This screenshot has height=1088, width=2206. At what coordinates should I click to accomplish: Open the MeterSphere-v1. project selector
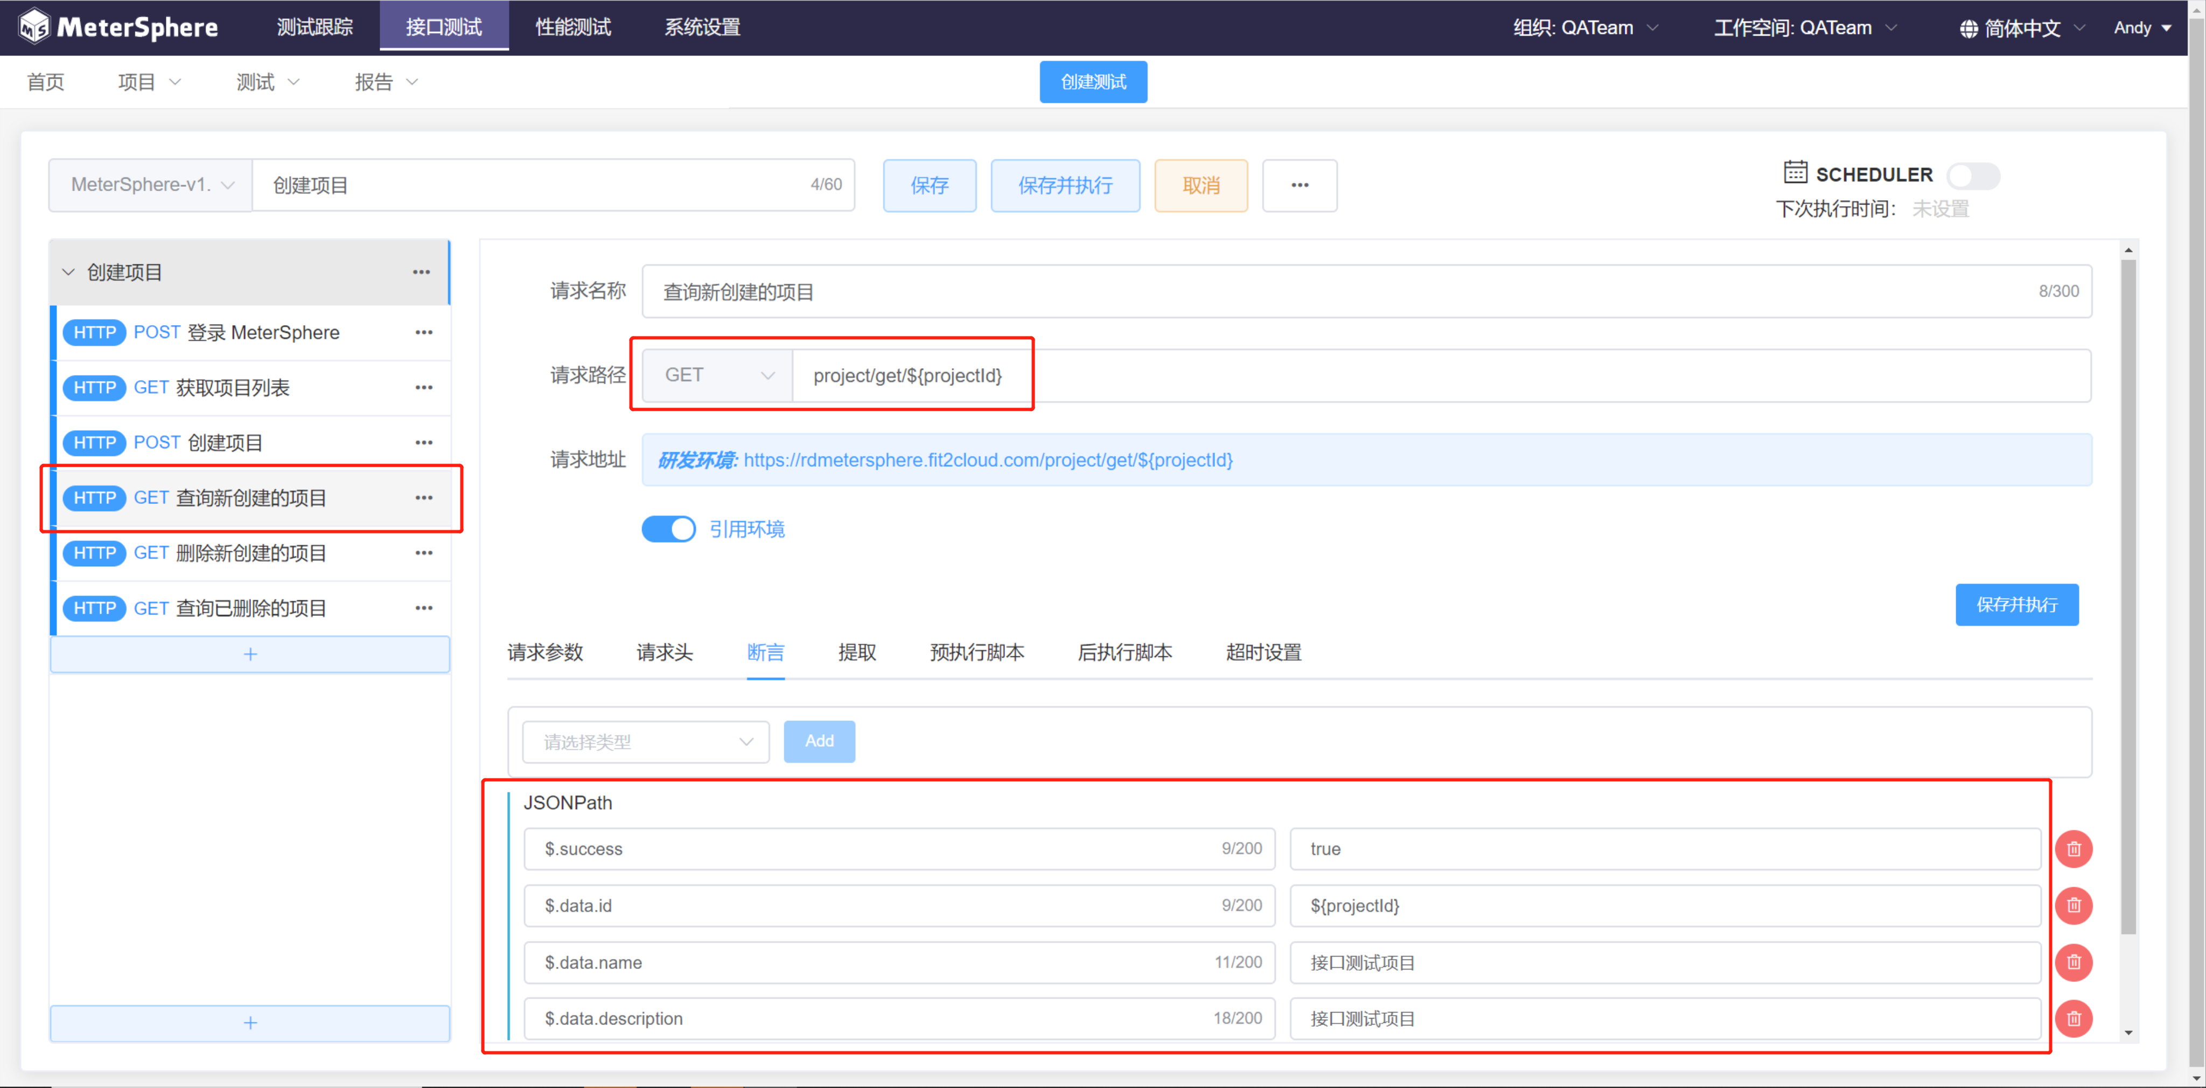151,185
